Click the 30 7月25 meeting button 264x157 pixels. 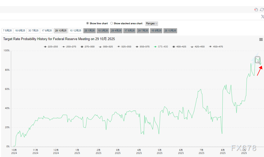point(33,31)
